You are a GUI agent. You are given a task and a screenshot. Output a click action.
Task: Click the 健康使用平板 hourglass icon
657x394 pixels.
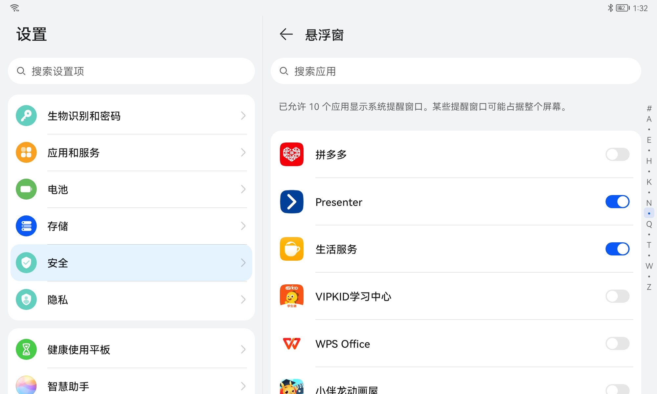26,349
